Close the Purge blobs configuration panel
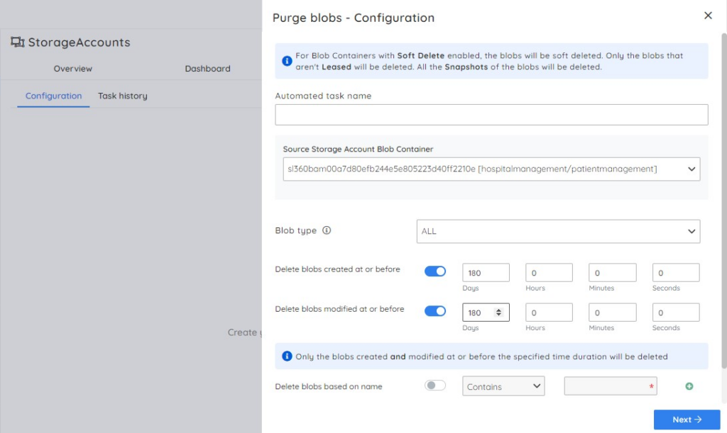This screenshot has height=433, width=727. point(708,15)
